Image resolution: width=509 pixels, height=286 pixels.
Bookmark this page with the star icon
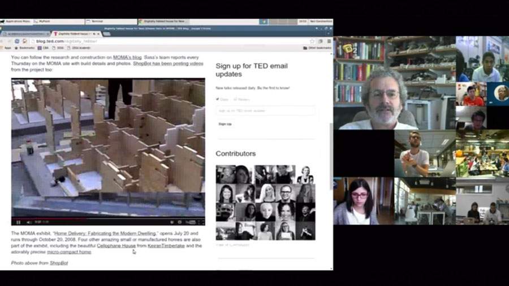(312, 41)
